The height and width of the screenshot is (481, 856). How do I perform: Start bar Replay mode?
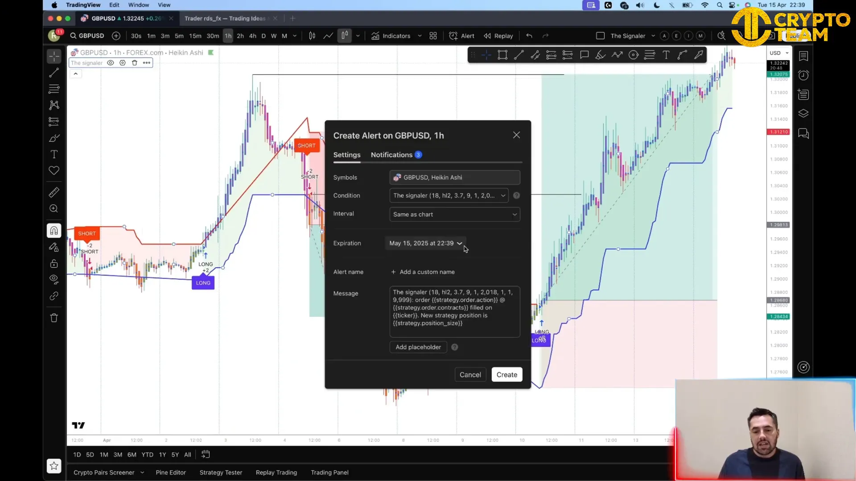click(498, 36)
